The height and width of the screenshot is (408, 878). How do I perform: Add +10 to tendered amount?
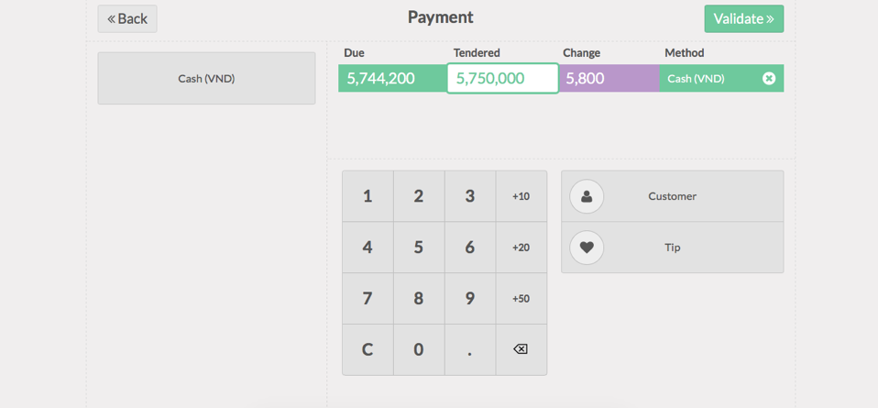(x=521, y=197)
